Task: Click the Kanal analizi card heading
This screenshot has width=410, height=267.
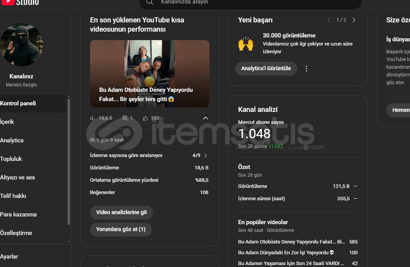Action: (x=258, y=110)
